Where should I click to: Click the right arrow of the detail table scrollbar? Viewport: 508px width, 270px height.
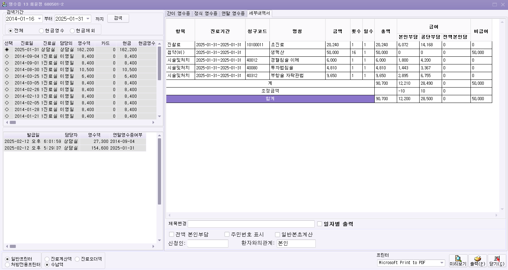(x=496, y=215)
